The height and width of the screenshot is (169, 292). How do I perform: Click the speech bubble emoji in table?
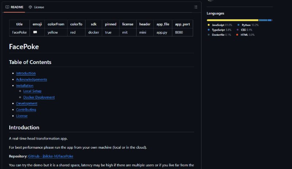pos(35,32)
